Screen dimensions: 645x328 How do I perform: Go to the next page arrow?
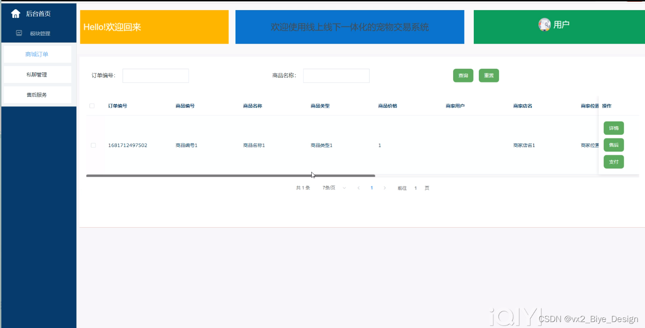[385, 188]
